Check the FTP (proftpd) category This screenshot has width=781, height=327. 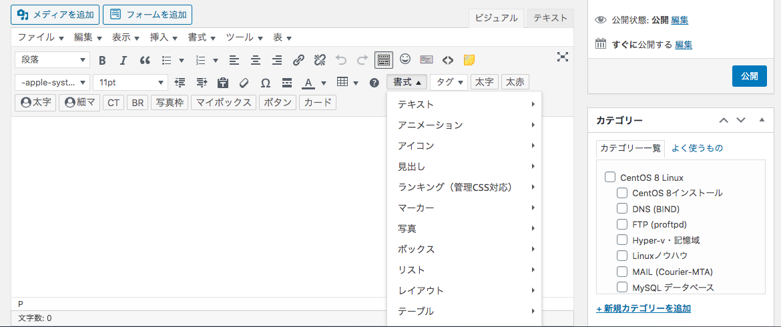(622, 224)
